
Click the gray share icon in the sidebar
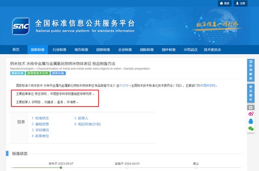[251, 107]
